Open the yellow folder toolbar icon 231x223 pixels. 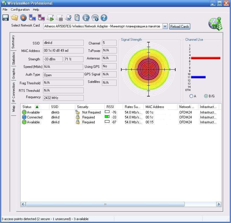14,18
